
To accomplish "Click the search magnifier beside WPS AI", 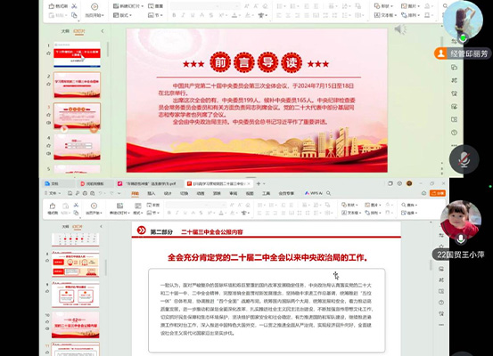I will tap(329, 193).
